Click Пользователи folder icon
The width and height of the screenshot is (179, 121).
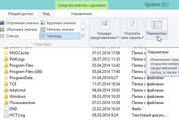(x=6, y=103)
